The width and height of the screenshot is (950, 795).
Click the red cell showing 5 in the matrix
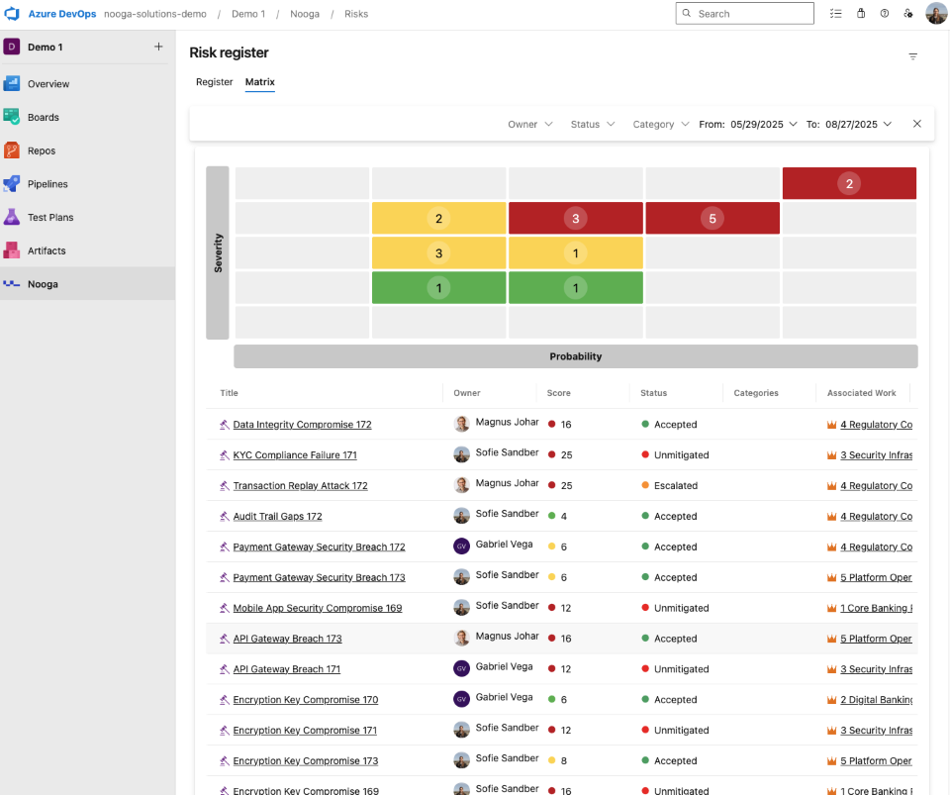click(x=712, y=218)
